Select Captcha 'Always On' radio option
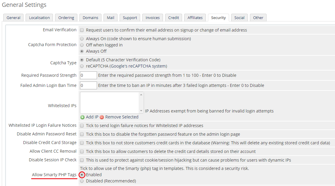Viewport: 335px width, 186px height. click(x=82, y=39)
